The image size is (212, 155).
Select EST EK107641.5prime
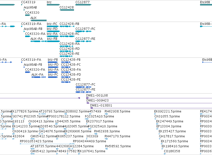click(79, 154)
